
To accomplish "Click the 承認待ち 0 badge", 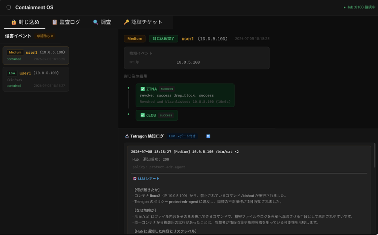I will tap(45, 36).
